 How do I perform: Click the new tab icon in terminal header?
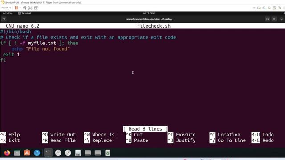pyautogui.click(x=4, y=19)
